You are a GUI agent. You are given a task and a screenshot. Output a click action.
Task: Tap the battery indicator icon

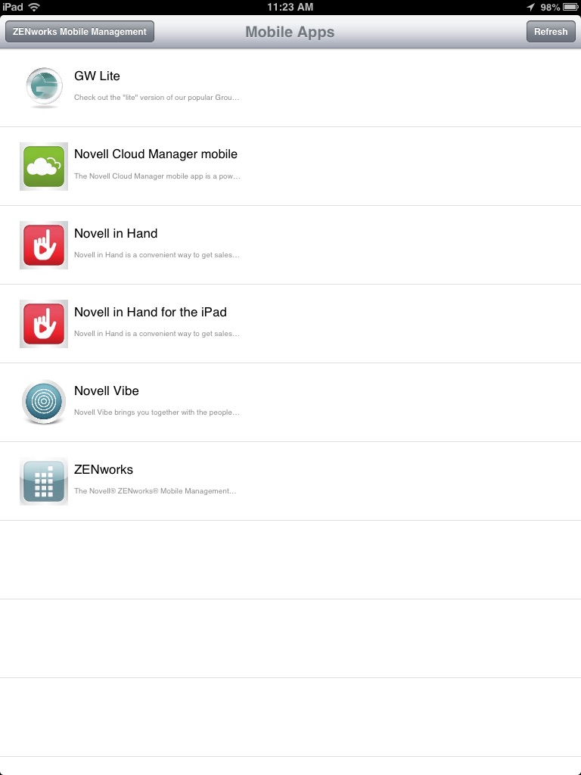tap(570, 7)
